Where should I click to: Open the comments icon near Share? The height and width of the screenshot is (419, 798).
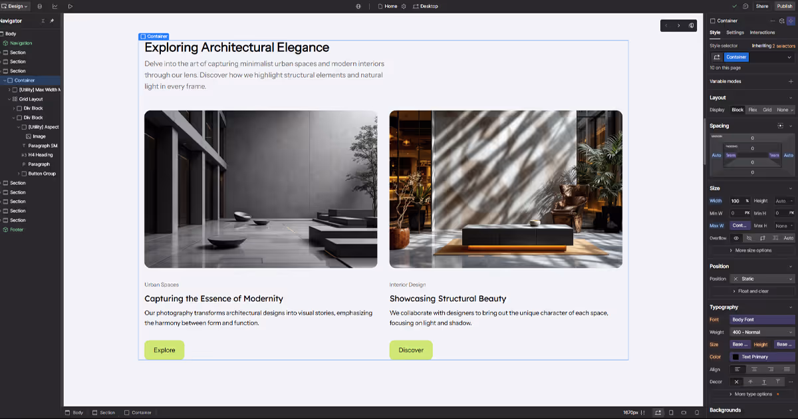point(745,6)
